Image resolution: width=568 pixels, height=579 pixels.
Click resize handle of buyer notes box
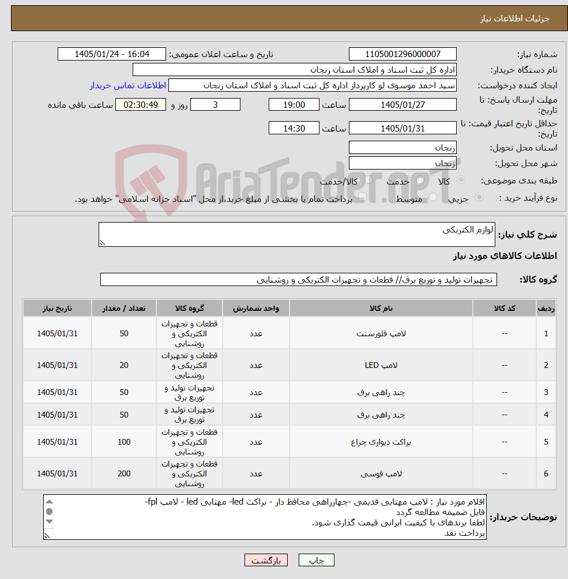click(x=47, y=535)
